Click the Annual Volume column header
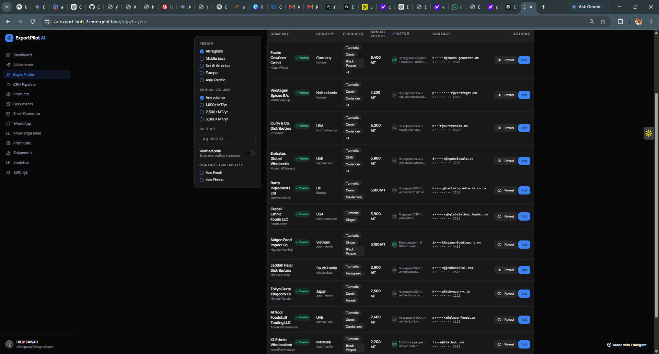This screenshot has width=659, height=354. coord(378,34)
